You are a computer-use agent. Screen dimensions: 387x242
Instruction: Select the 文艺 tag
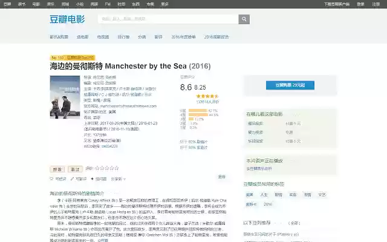pyautogui.click(x=322, y=195)
